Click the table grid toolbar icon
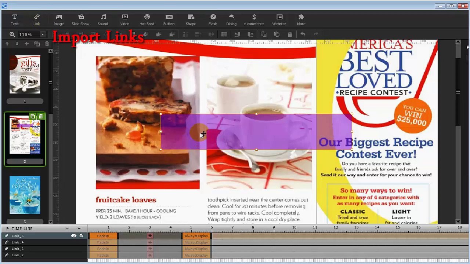The image size is (470, 264). tap(224, 34)
